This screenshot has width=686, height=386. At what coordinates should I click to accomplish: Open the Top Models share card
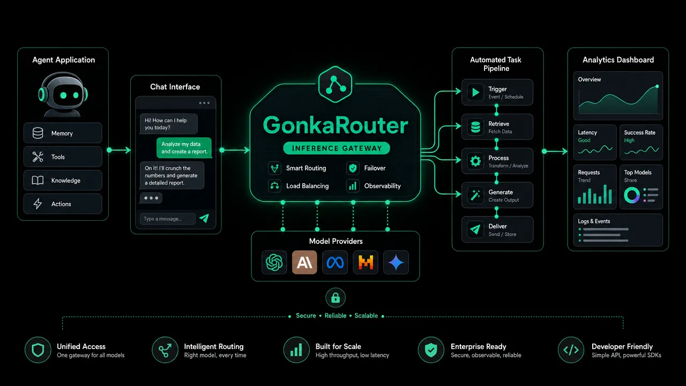click(641, 187)
